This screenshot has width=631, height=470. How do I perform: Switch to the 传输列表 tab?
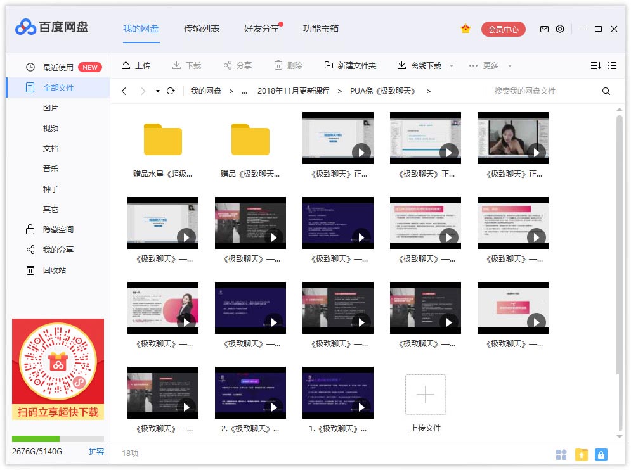tap(202, 29)
